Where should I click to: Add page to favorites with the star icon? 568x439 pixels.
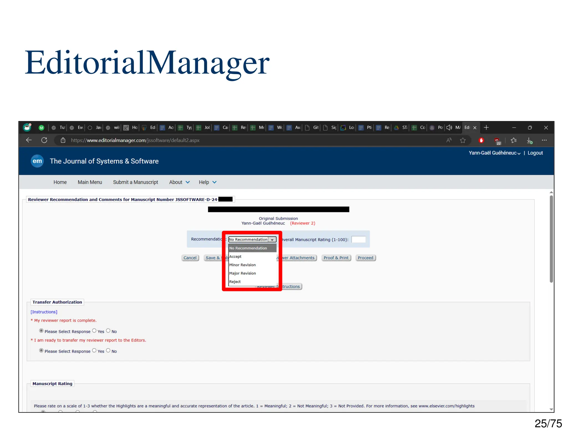click(463, 140)
